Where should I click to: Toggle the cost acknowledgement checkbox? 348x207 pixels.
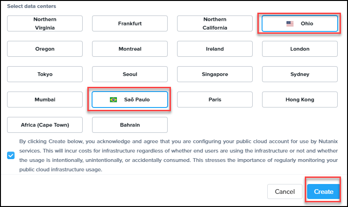[x=11, y=155]
